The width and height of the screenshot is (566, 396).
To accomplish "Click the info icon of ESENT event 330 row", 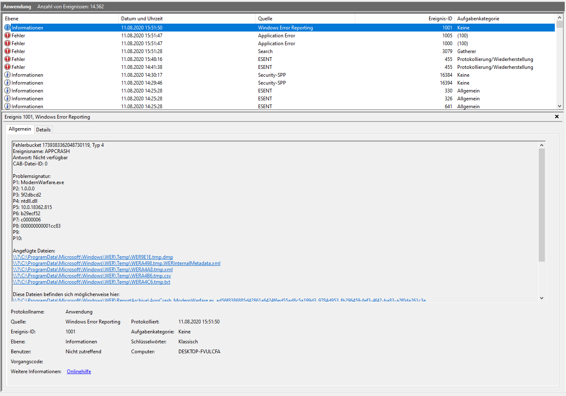I will tap(7, 90).
